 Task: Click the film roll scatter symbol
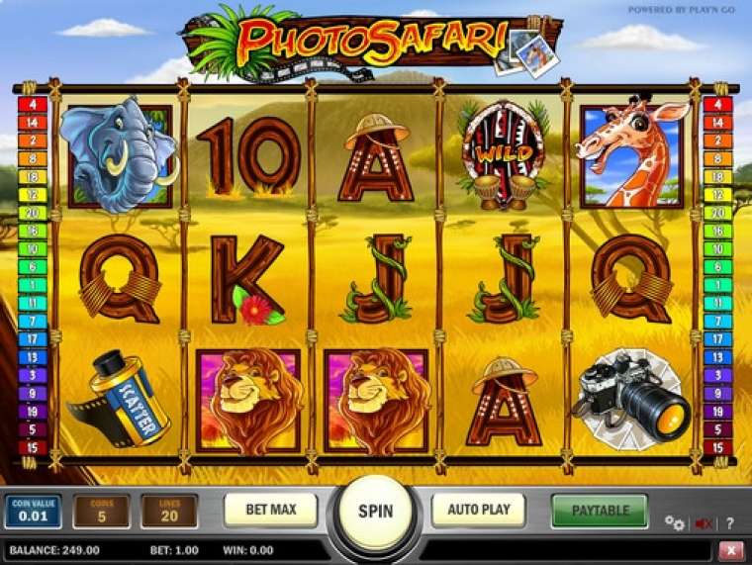coord(119,399)
